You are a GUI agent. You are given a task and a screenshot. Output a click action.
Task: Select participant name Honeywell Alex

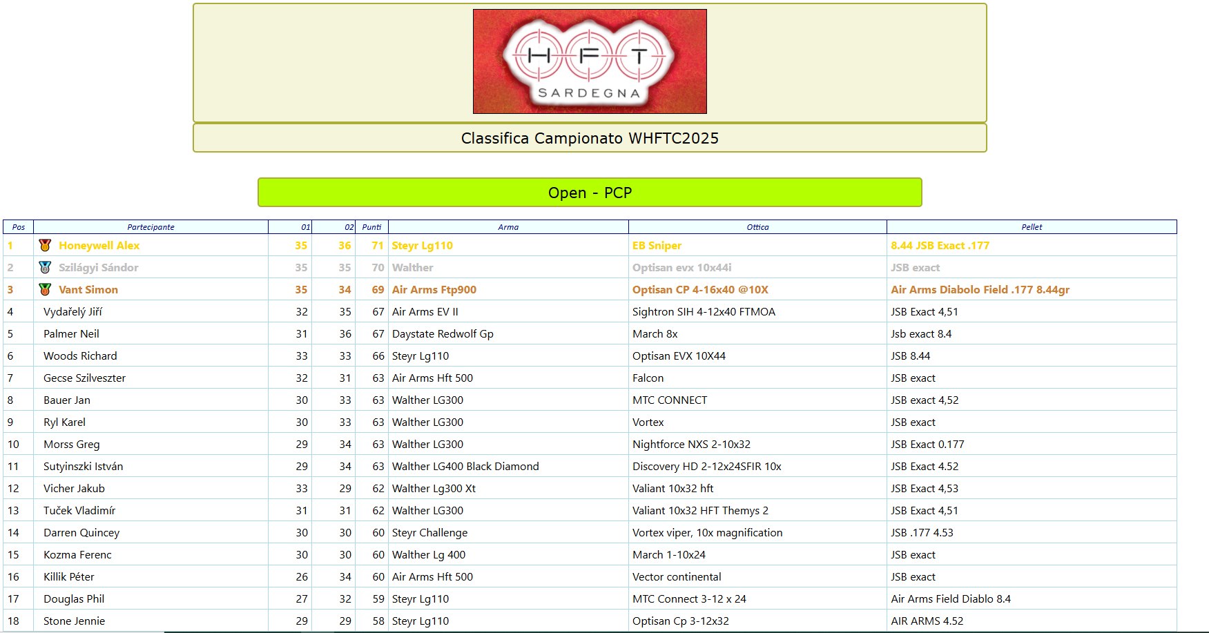[x=99, y=246]
